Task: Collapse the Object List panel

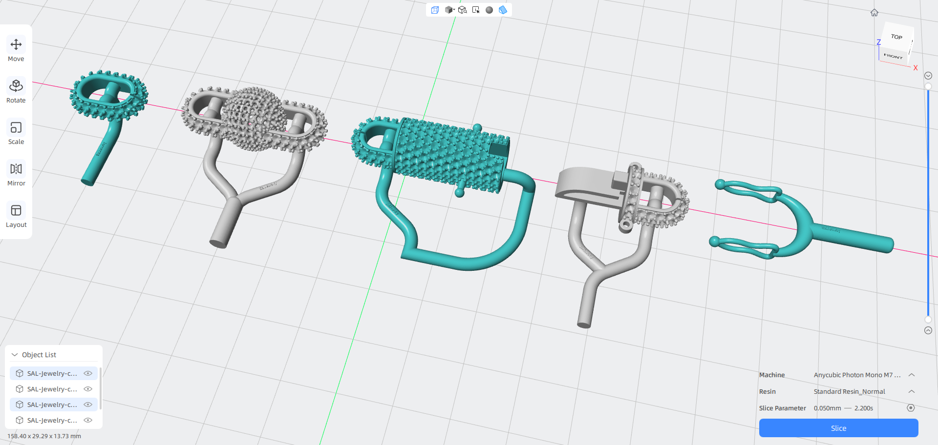Action: point(15,355)
